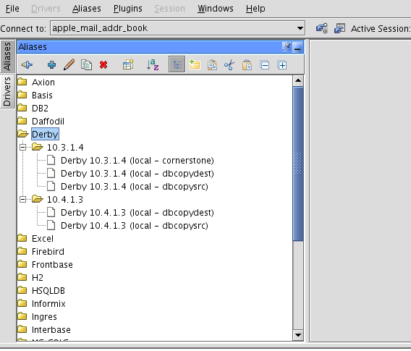Click the red X Delete alias icon
The width and height of the screenshot is (411, 351).
(x=103, y=64)
